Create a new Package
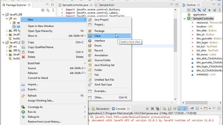This screenshot has height=125, width=223. [x=109, y=31]
